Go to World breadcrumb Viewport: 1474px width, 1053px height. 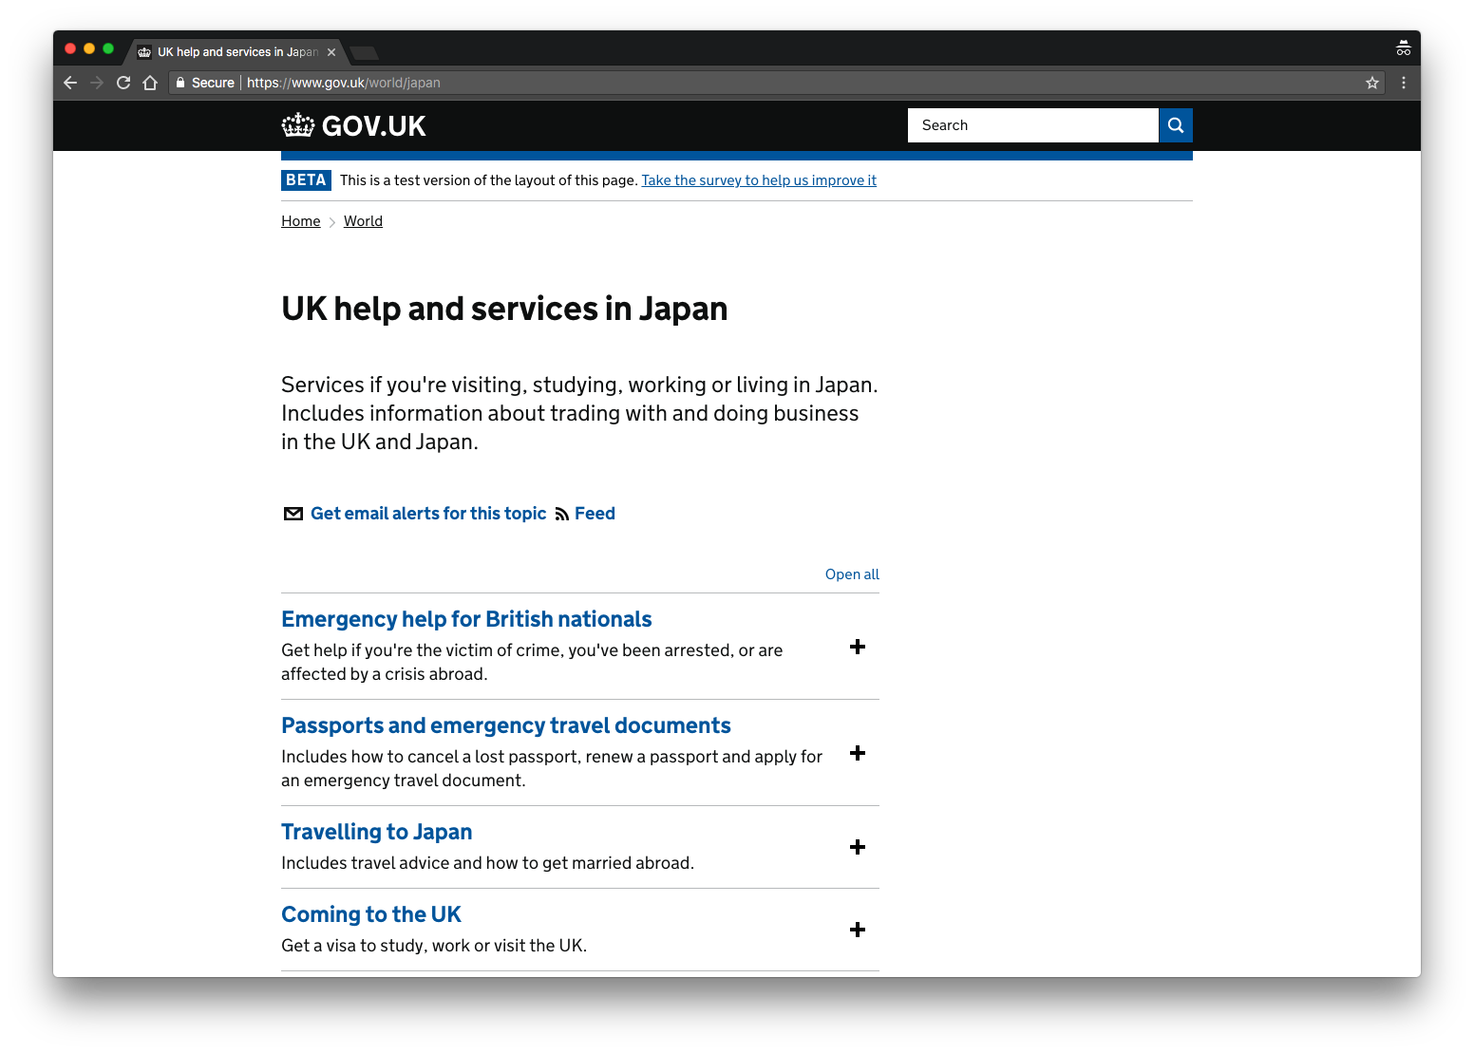(363, 221)
